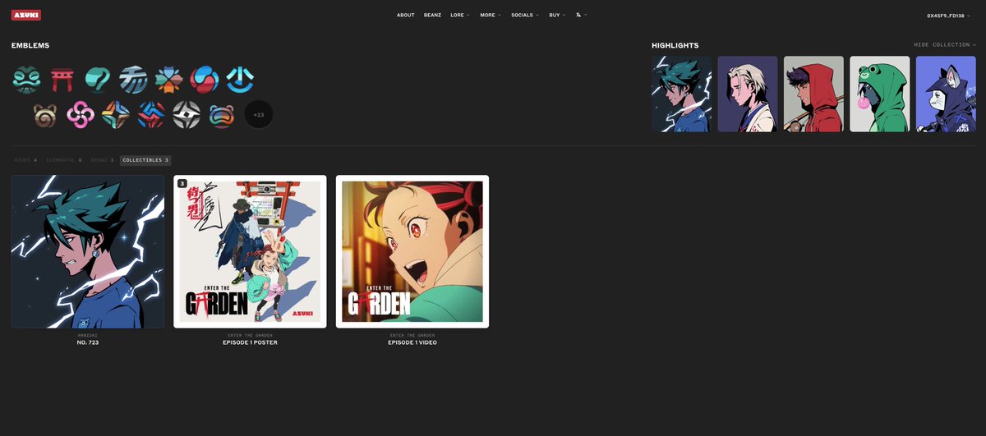Viewport: 986px width, 436px height.
Task: Click the 'HIGHLIGHTS' section heading
Action: click(675, 45)
